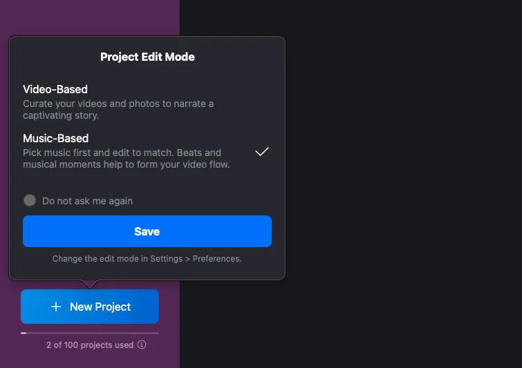Click the info icon beside projects used
The height and width of the screenshot is (368, 522).
click(142, 345)
